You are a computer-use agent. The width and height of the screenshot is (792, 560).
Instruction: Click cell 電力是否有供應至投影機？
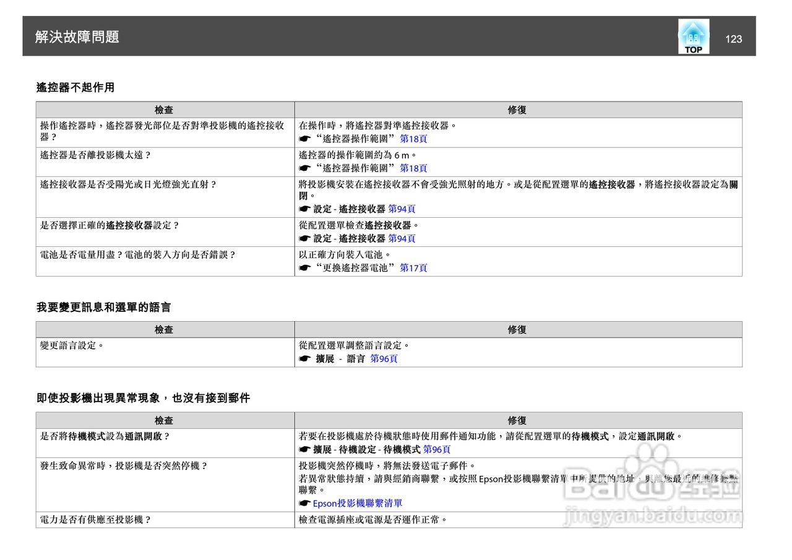[165, 520]
